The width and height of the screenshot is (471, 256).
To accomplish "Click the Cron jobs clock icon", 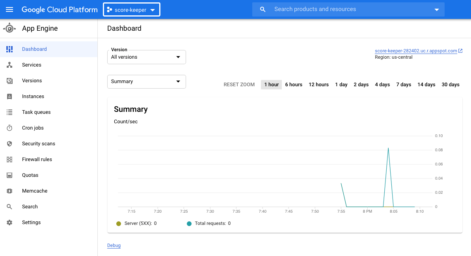I will coord(9,128).
